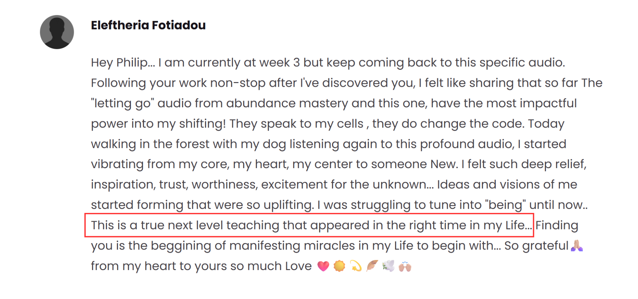Click the opening words 'Hey Philip...'
This screenshot has height=299, width=638.
pyautogui.click(x=123, y=63)
